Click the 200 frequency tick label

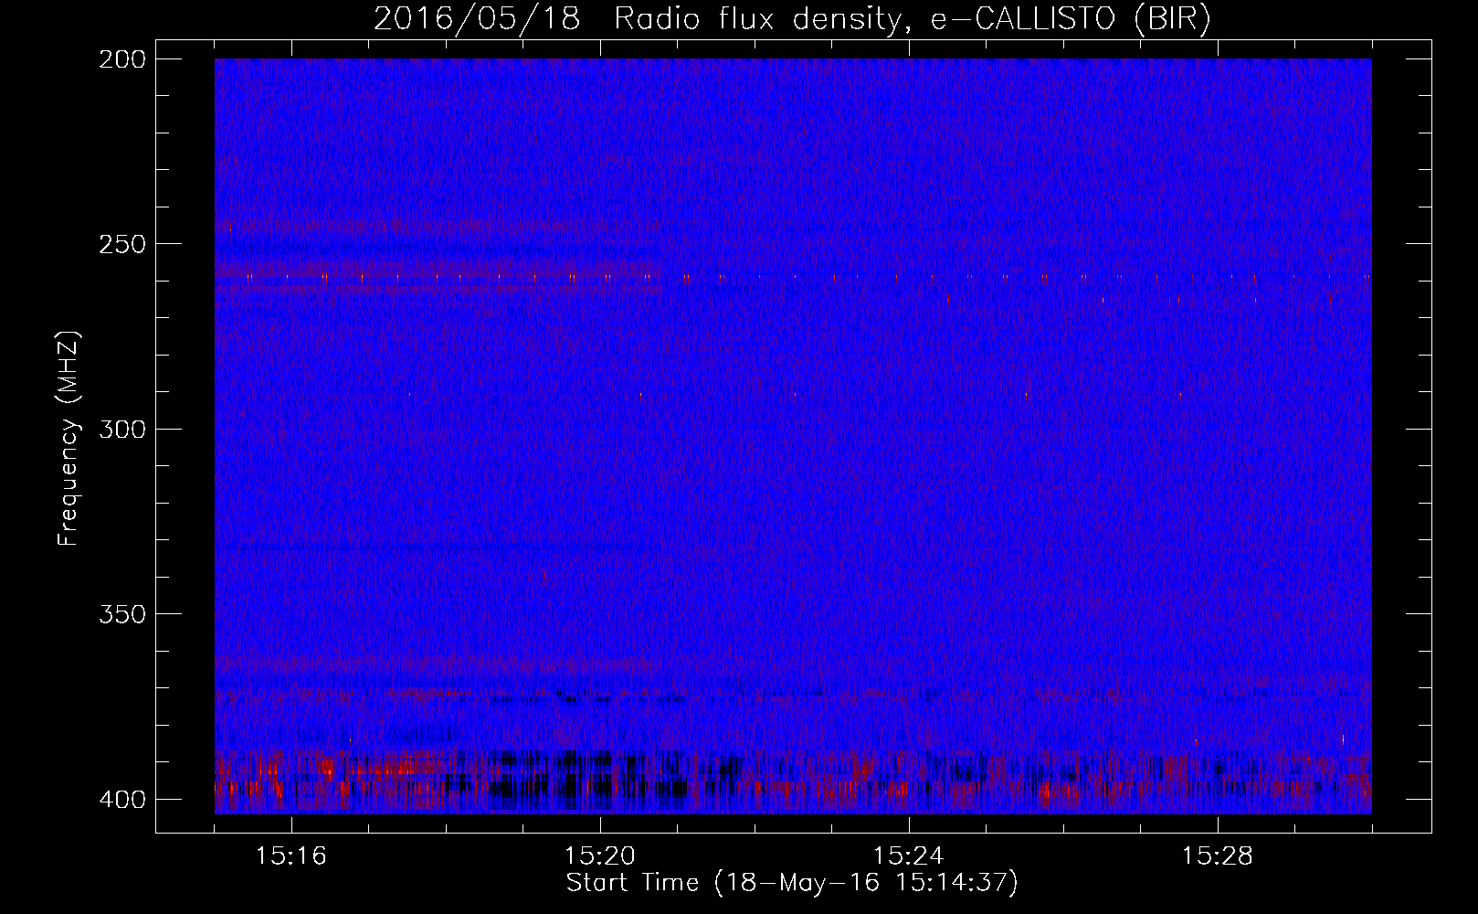pyautogui.click(x=121, y=59)
